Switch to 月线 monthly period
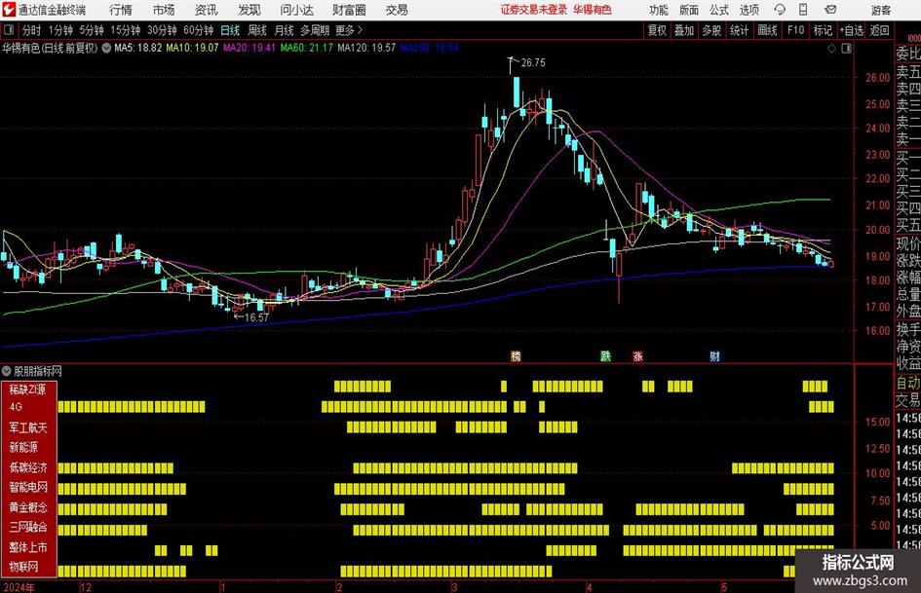The width and height of the screenshot is (921, 593). click(284, 30)
